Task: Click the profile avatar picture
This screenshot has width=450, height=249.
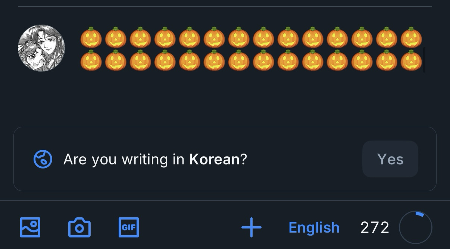Action: tap(41, 48)
